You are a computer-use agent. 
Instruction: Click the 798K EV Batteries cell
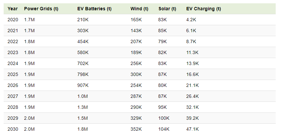[x=83, y=74]
